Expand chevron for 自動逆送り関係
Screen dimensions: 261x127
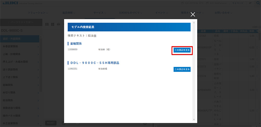click(x=38, y=108)
